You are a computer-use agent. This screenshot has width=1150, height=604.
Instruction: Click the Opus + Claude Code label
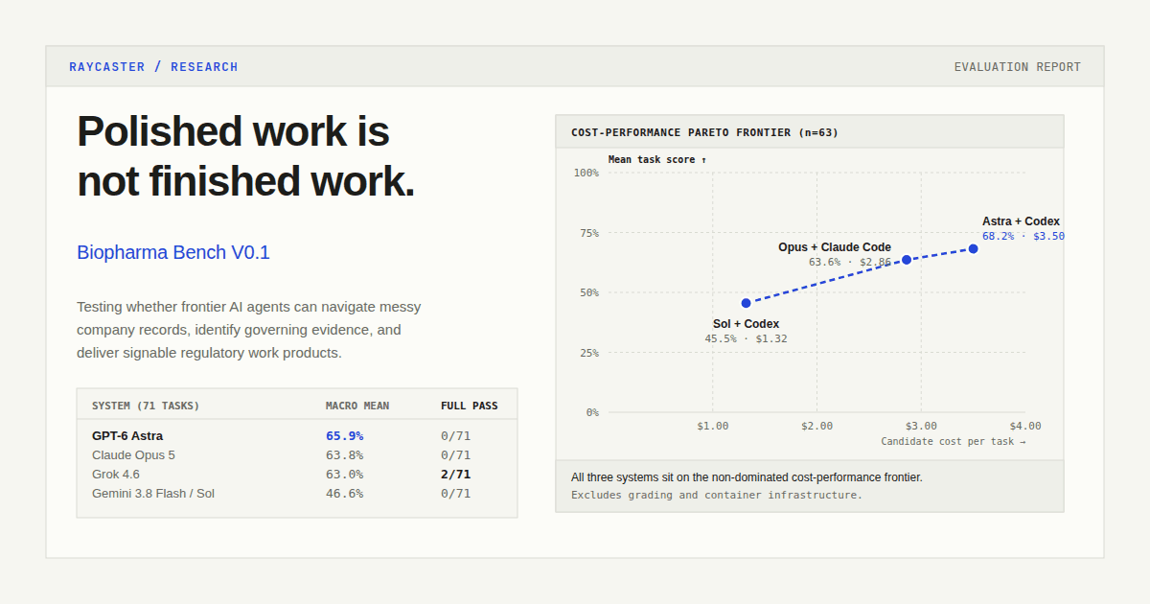point(835,247)
